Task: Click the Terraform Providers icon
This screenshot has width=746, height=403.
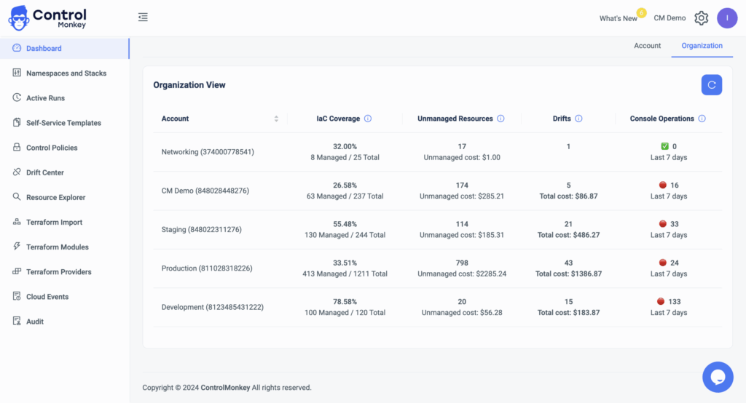Action: (17, 271)
